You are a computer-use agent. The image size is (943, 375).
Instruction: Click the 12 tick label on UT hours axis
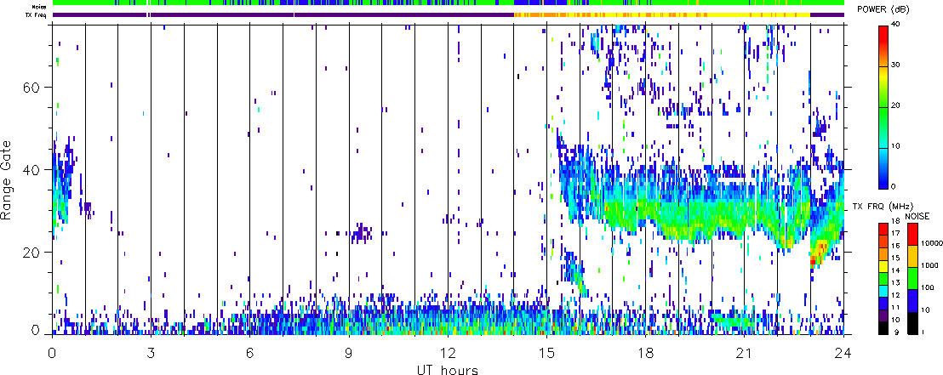pyautogui.click(x=448, y=352)
